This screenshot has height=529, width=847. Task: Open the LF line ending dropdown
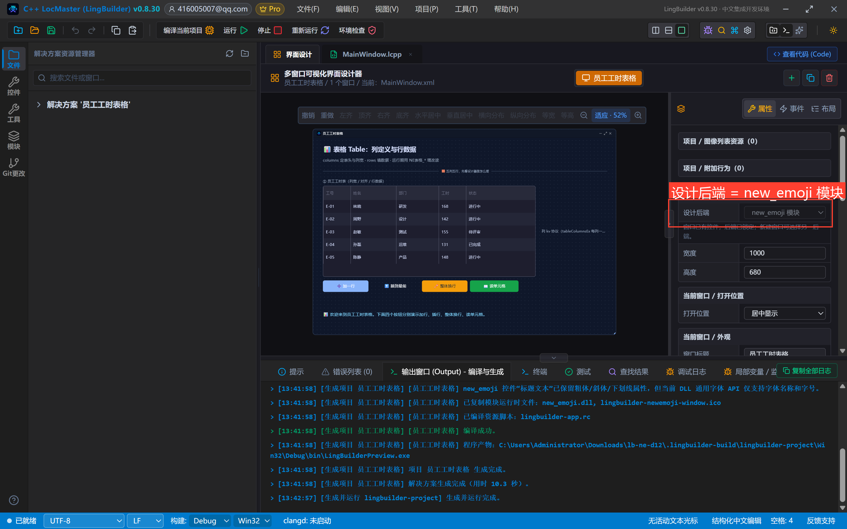point(145,521)
